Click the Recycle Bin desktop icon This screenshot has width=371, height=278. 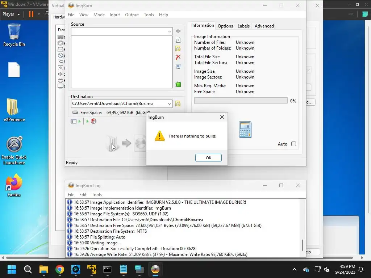point(14,35)
